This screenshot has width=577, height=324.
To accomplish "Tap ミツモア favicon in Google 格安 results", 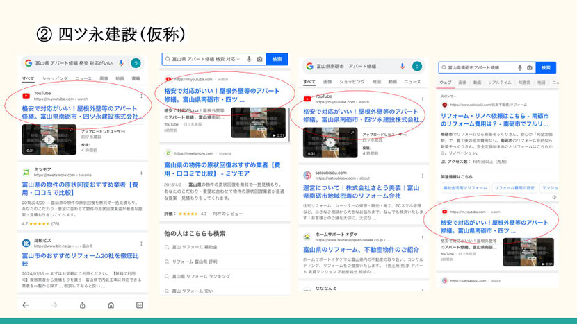I will coord(26,172).
